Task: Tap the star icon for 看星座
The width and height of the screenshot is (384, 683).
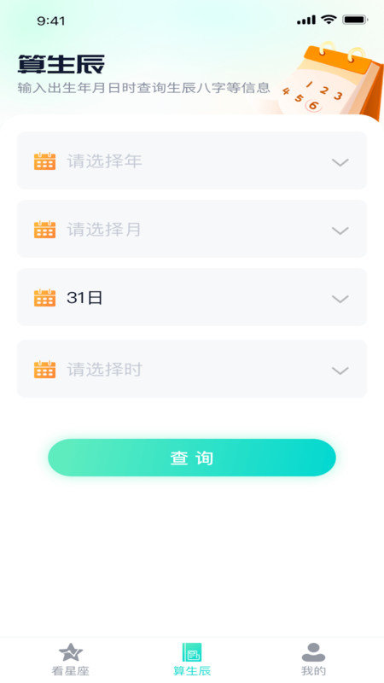Action: 71,652
